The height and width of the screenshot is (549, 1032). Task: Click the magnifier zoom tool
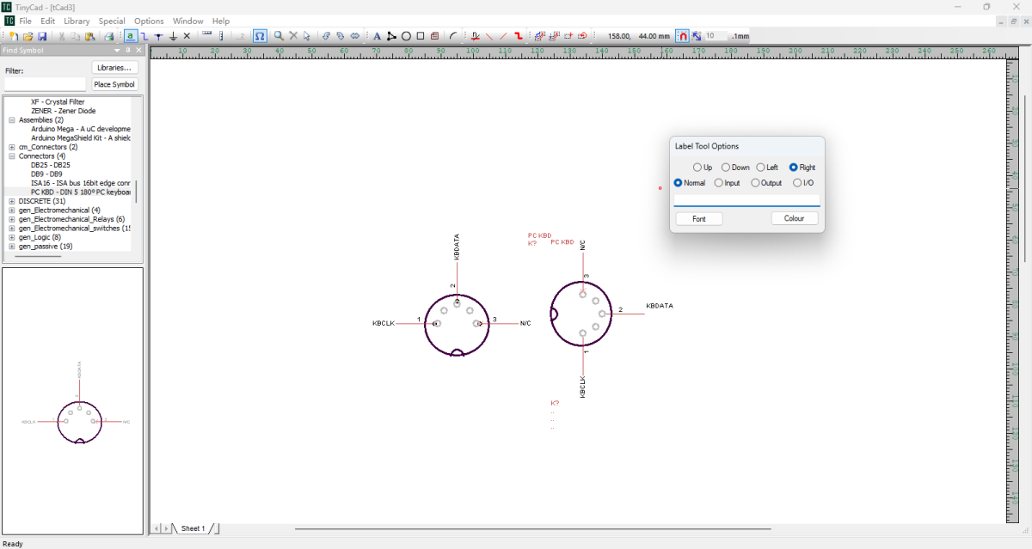(x=279, y=36)
